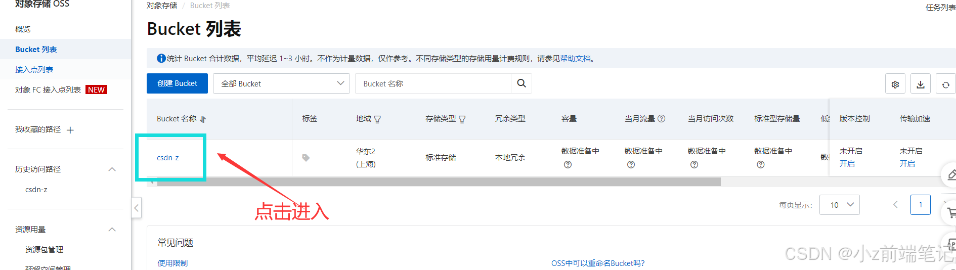
Task: Open the page size 10 dropdown
Action: coord(840,205)
